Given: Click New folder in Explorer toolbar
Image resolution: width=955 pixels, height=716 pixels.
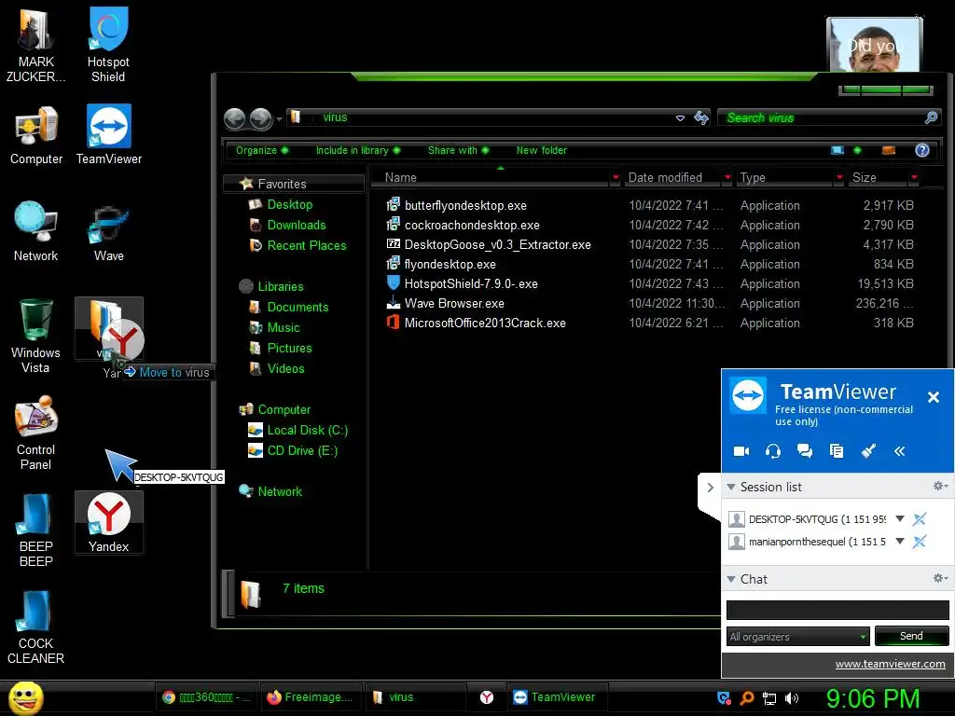Looking at the screenshot, I should (542, 150).
